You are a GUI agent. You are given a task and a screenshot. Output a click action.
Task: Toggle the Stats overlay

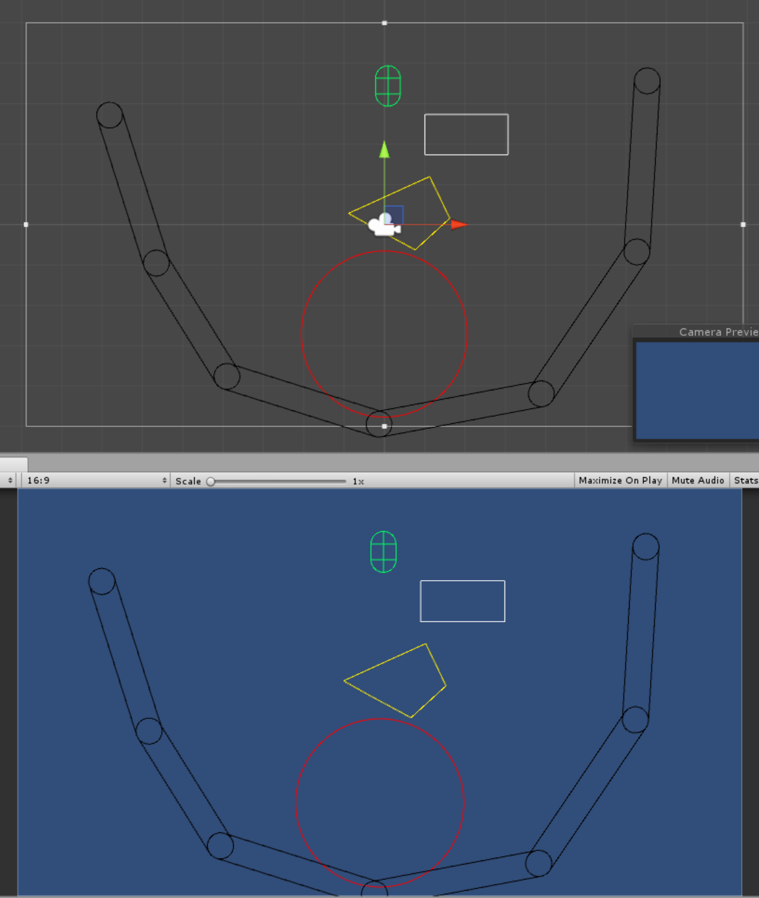tap(745, 480)
